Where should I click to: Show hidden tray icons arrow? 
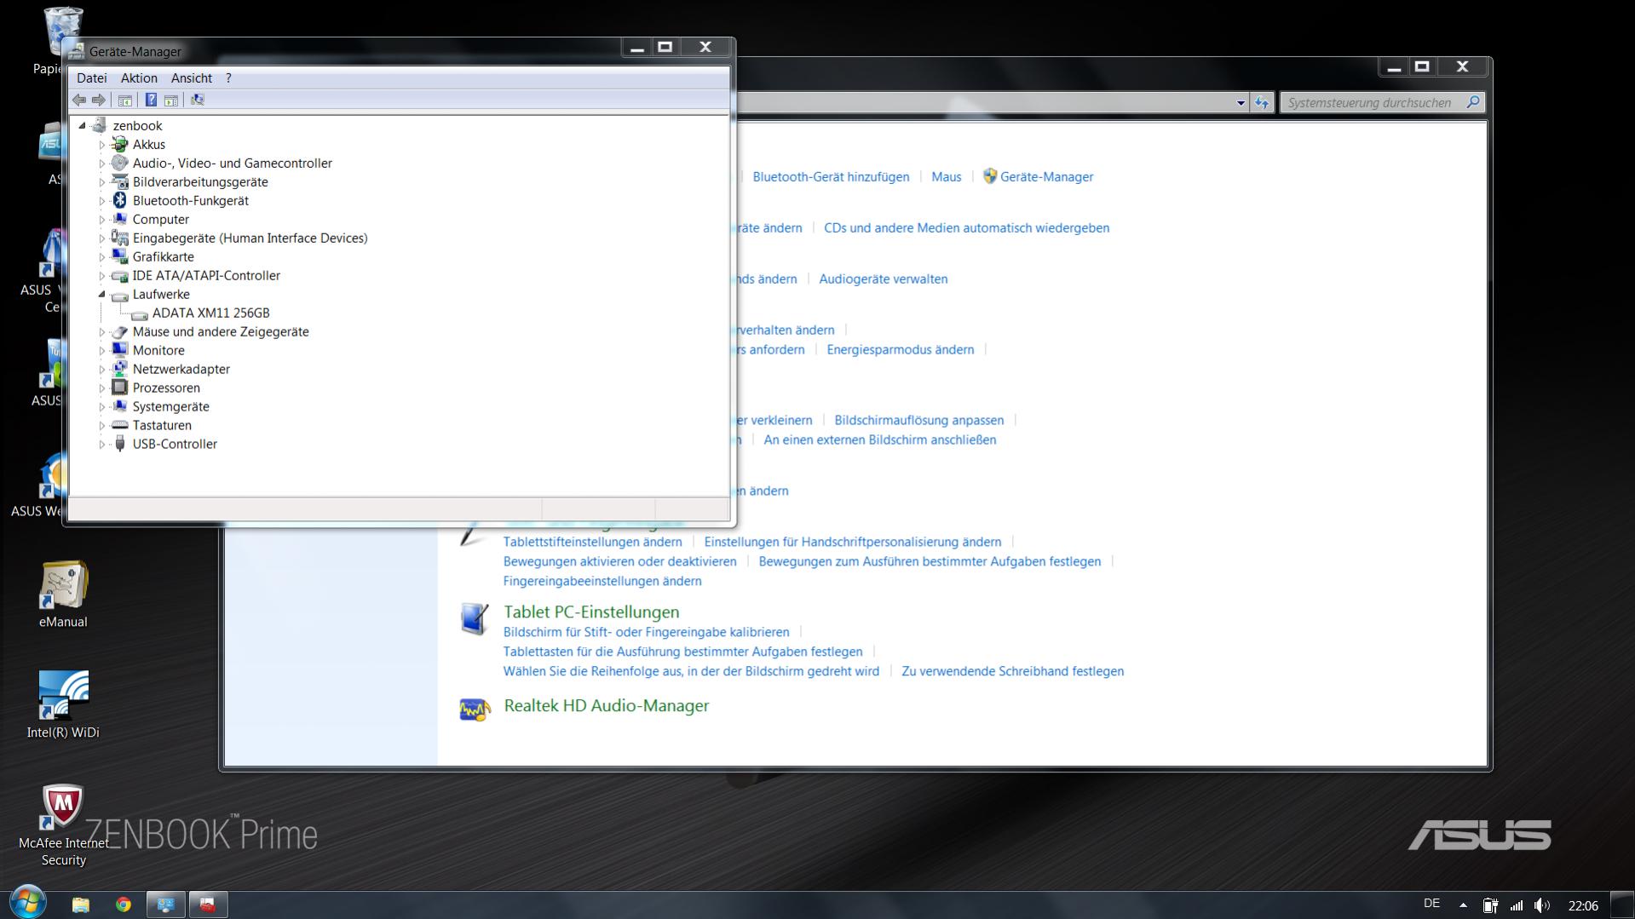click(x=1463, y=905)
